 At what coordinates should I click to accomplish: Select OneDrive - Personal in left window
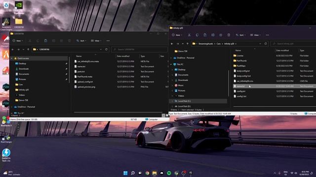coord(26,107)
